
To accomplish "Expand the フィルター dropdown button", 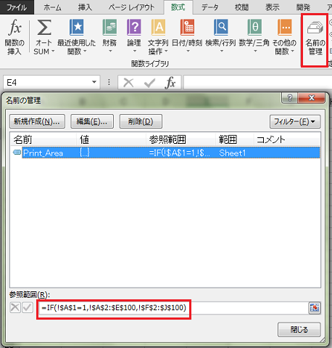I will coord(295,121).
